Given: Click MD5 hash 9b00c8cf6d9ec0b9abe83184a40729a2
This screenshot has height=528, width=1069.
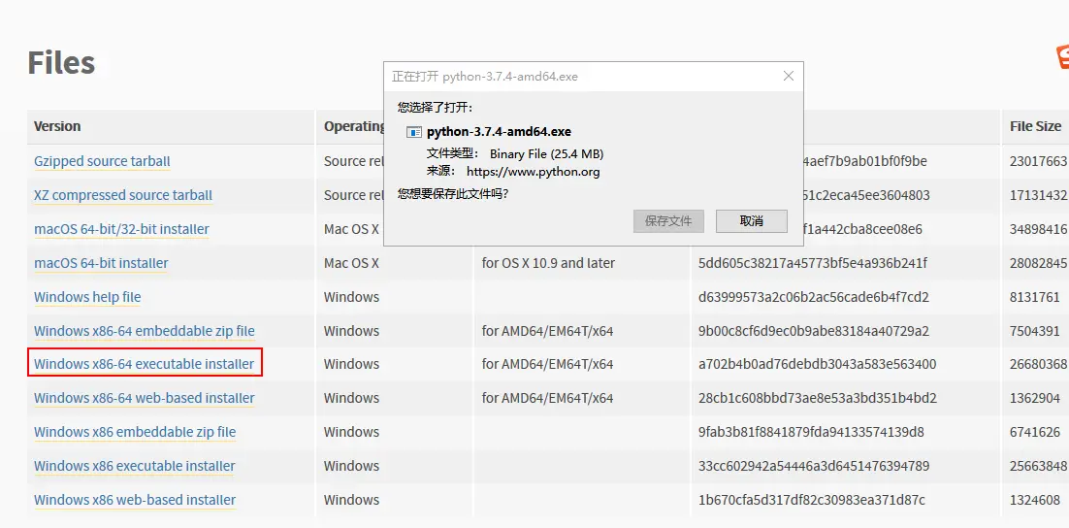Looking at the screenshot, I should click(813, 331).
